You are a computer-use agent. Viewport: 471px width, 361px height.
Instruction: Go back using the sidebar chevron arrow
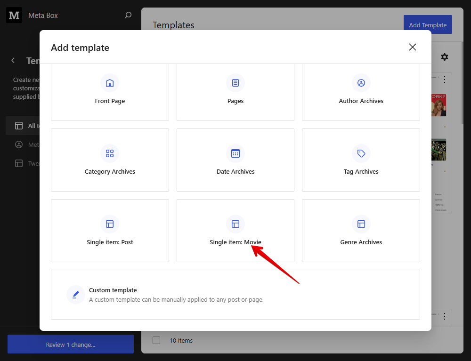(13, 60)
